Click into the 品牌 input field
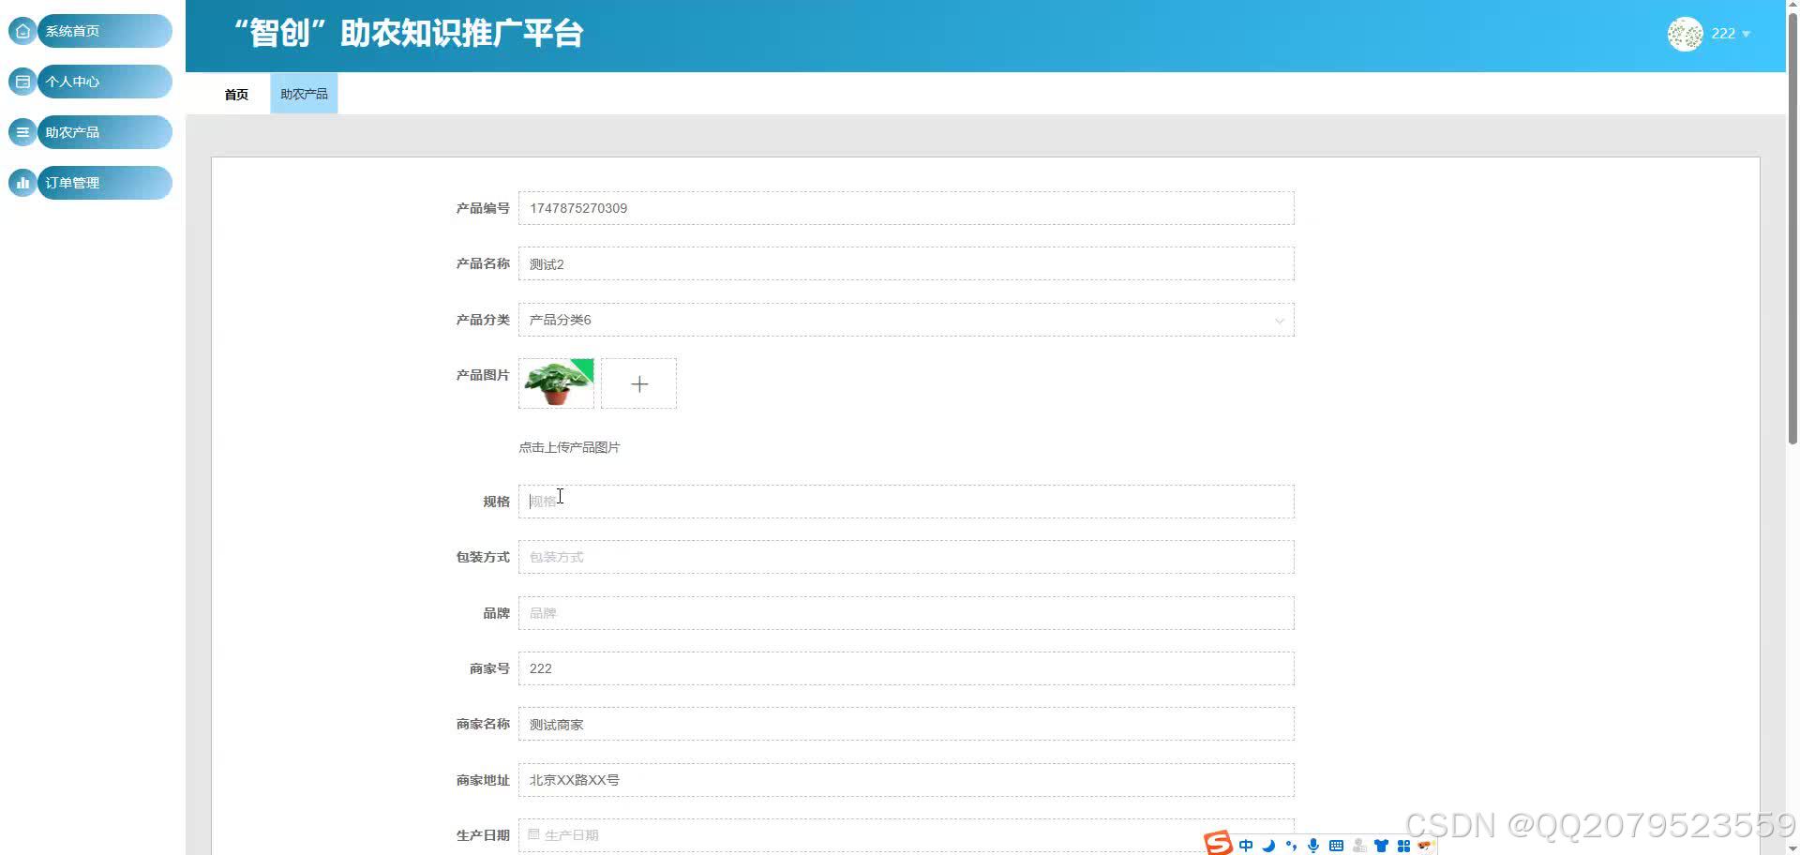Image resolution: width=1800 pixels, height=855 pixels. click(907, 613)
